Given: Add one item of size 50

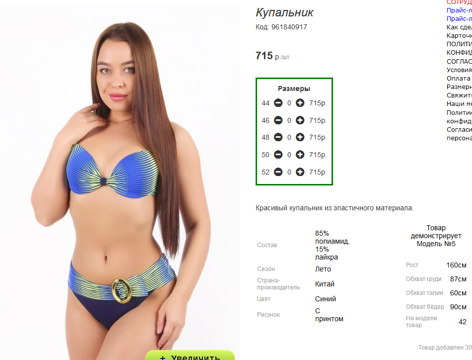Looking at the screenshot, I should 300,155.
